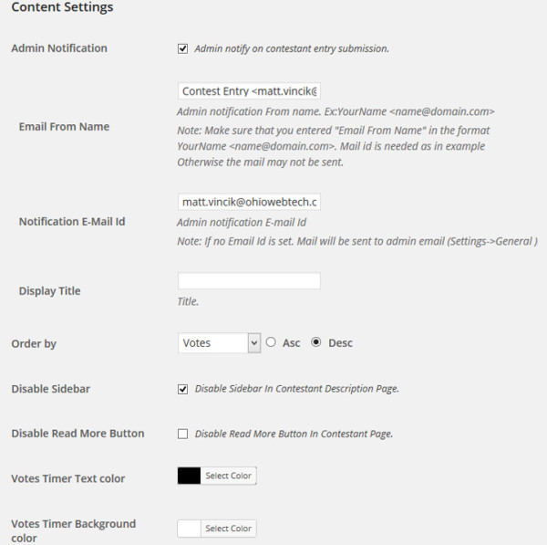Image resolution: width=547 pixels, height=545 pixels.
Task: Click Select Color for Timer Background
Action: pos(229,529)
